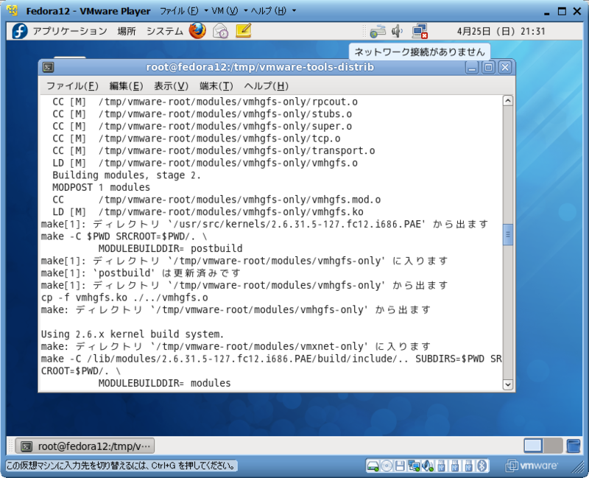Minimize the root@fedora12 terminal window
This screenshot has height=478, width=589.
point(472,68)
